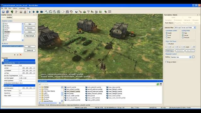Uncheck the Clear weather system checkbox
Image resolution: width=201 pixels, height=113 pixels.
(x=3, y=24)
